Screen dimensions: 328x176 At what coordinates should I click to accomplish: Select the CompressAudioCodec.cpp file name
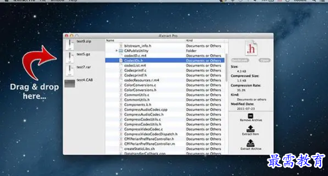point(146,110)
